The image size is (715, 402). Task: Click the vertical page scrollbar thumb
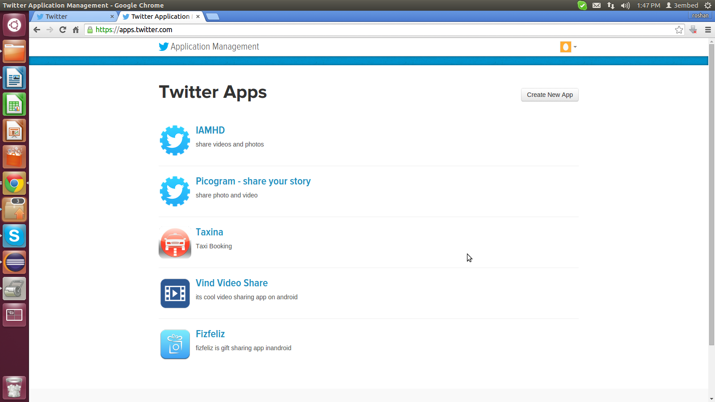click(711, 194)
